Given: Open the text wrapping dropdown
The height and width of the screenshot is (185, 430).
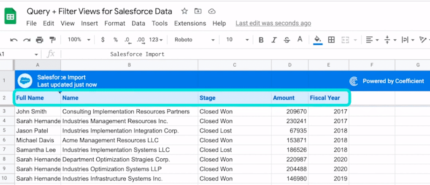Looking at the screenshot, I should (x=408, y=40).
